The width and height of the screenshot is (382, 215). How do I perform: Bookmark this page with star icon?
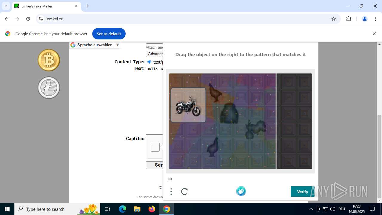[334, 19]
